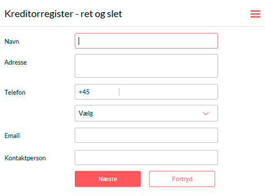Click the text cursor in the Navn field
Screen dimensions: 265x196
(x=79, y=41)
